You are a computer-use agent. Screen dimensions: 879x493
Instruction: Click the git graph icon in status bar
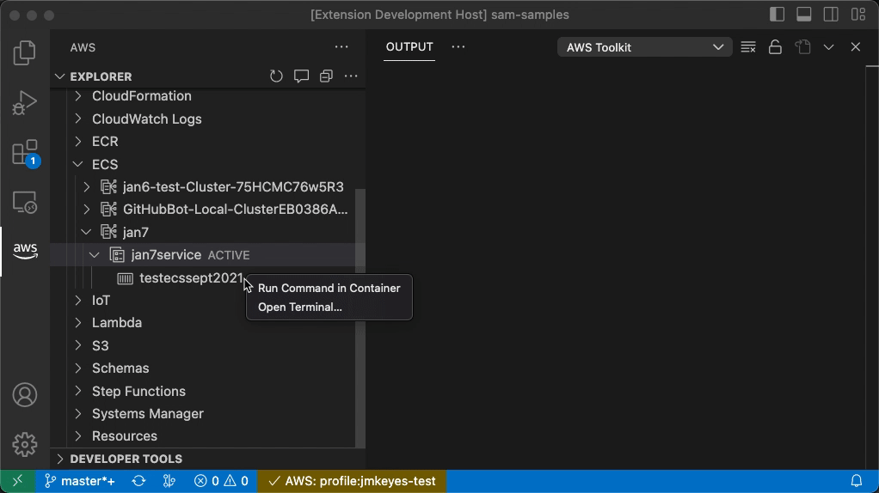tap(169, 481)
